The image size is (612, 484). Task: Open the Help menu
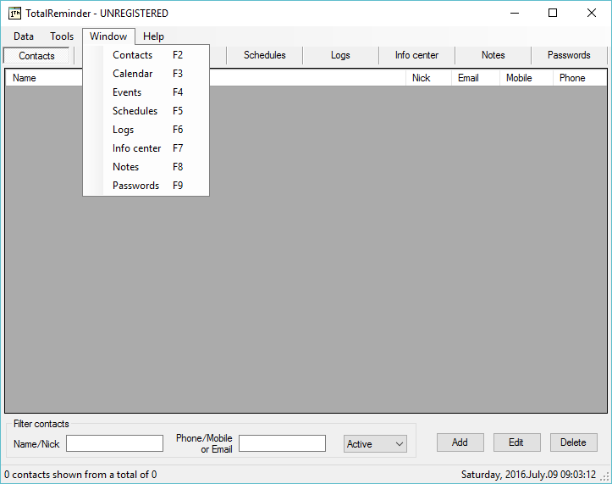click(153, 36)
